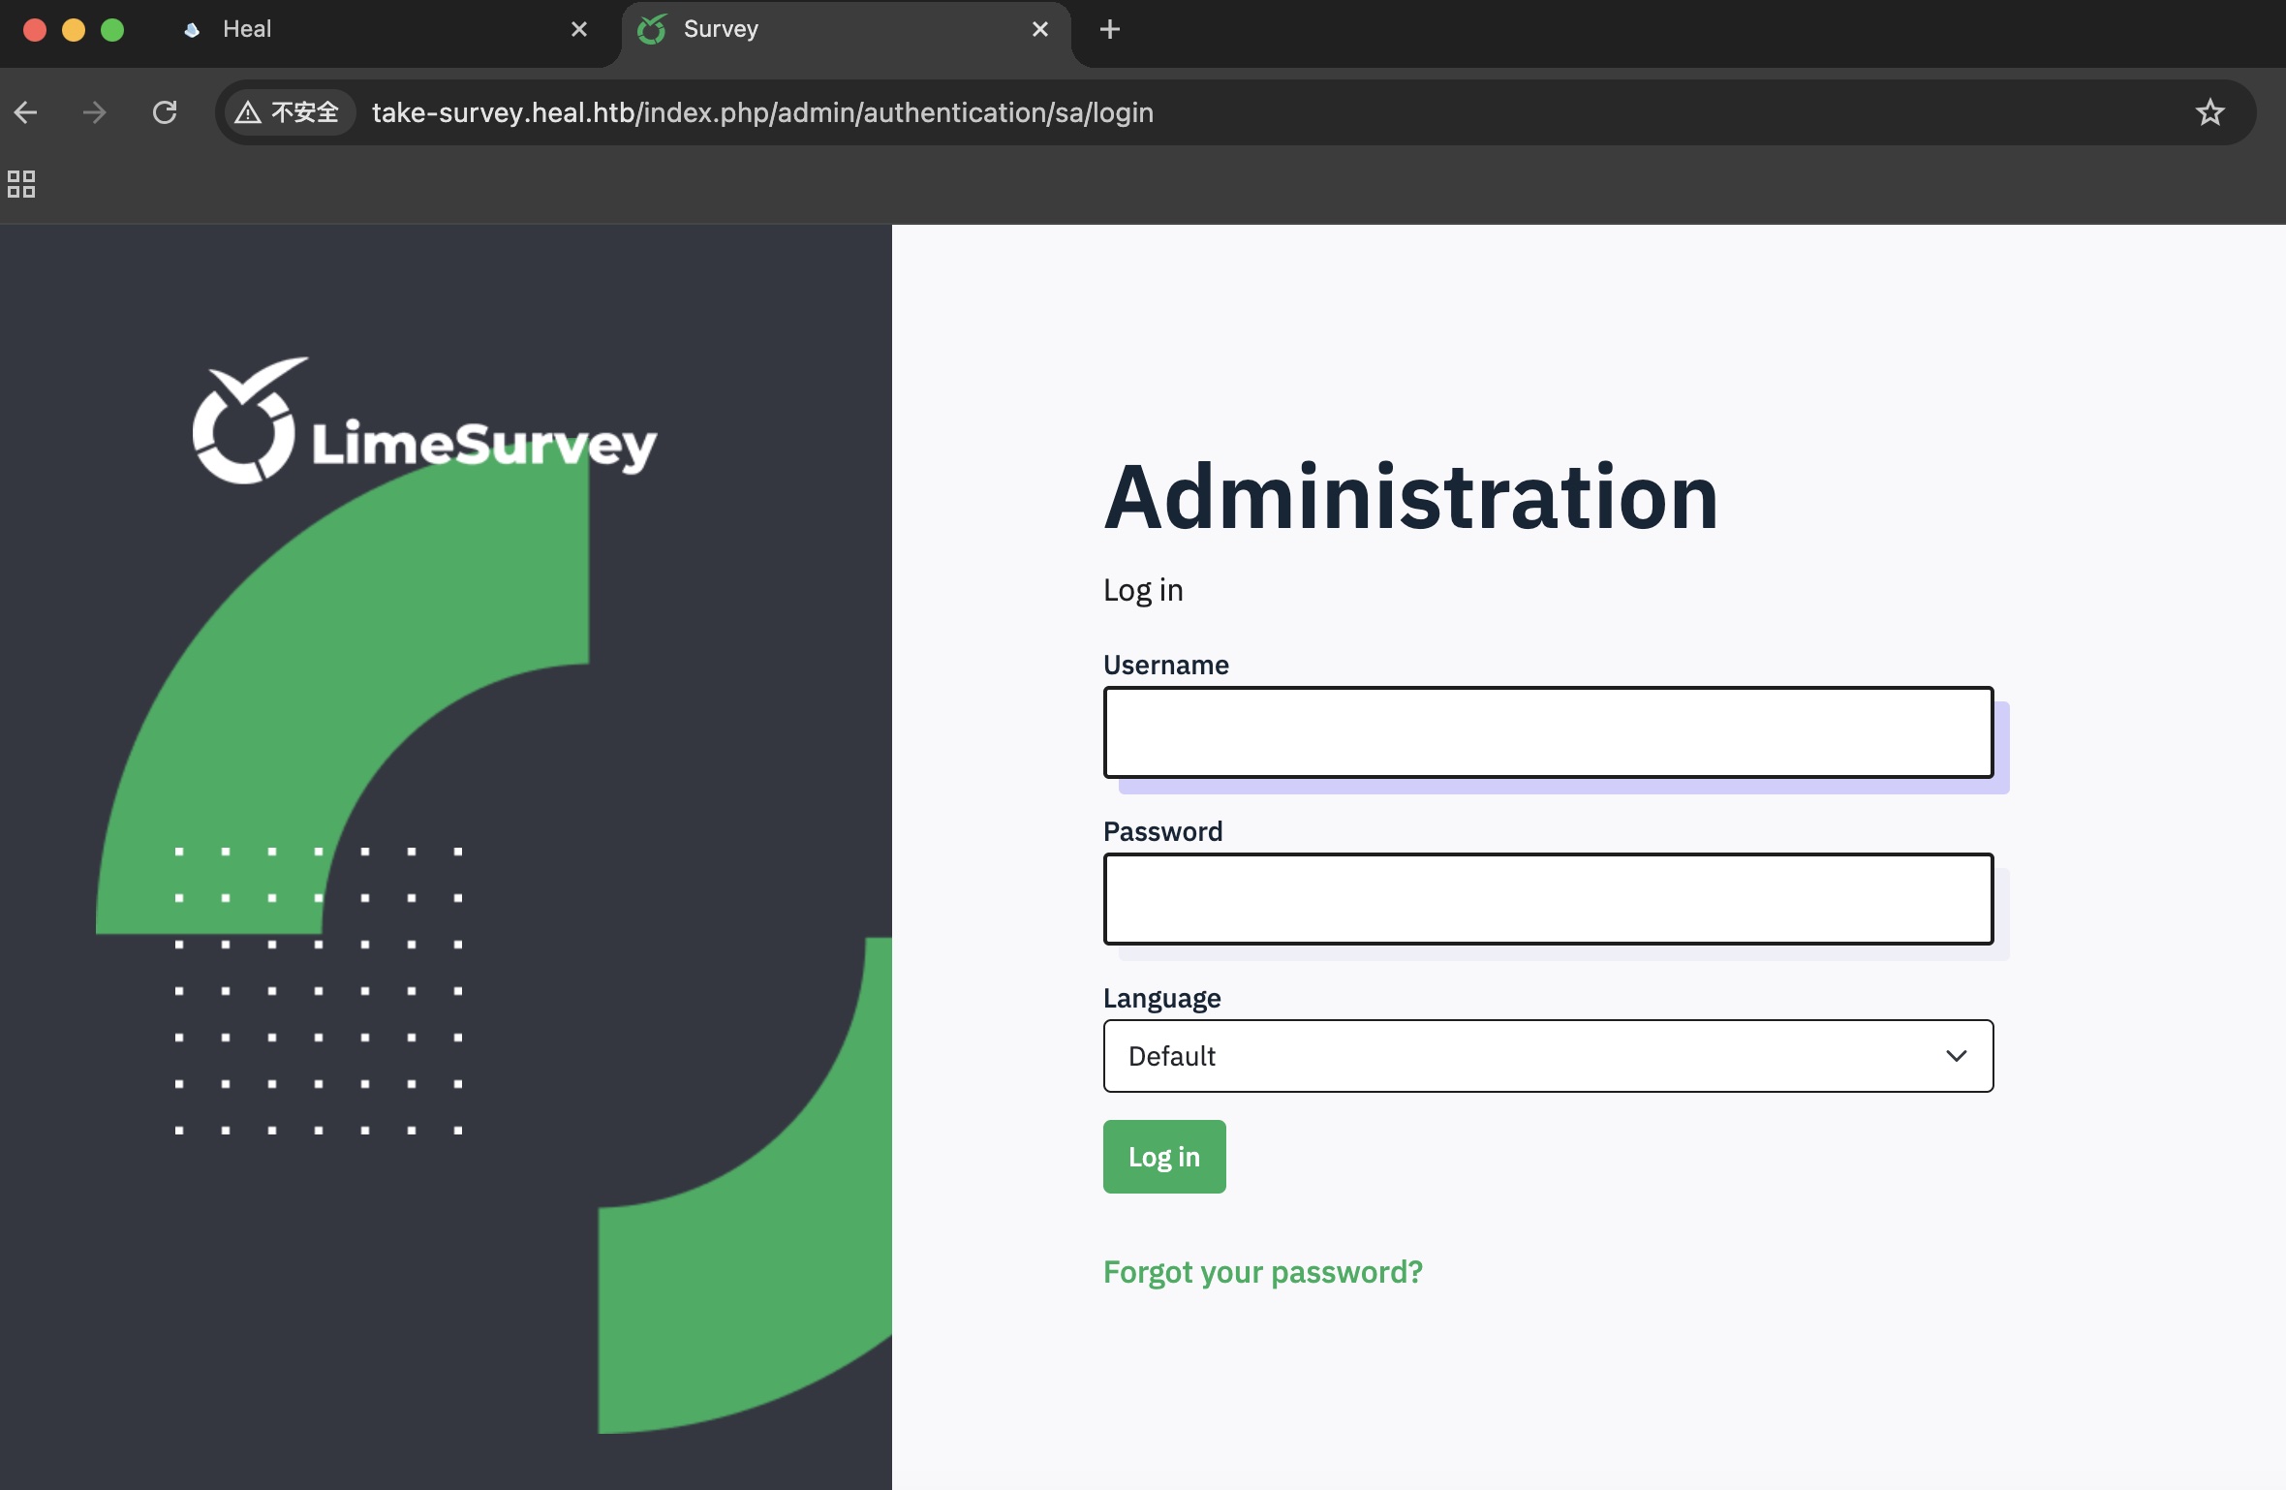Click the green macOS fullscreen button
This screenshot has width=2286, height=1490.
pos(112,29)
